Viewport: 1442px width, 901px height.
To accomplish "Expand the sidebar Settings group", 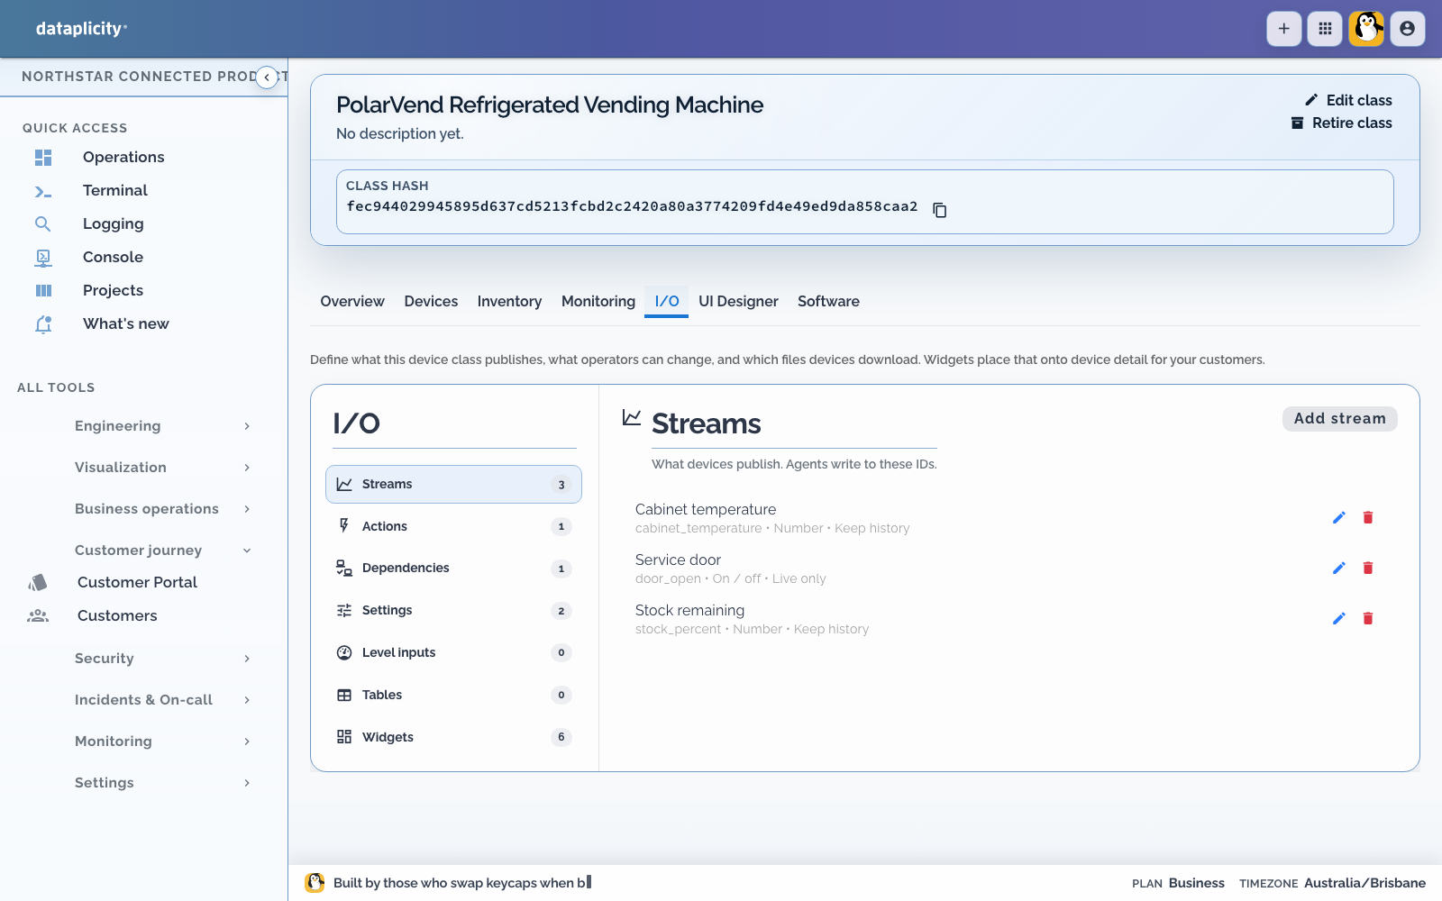I will pyautogui.click(x=162, y=783).
